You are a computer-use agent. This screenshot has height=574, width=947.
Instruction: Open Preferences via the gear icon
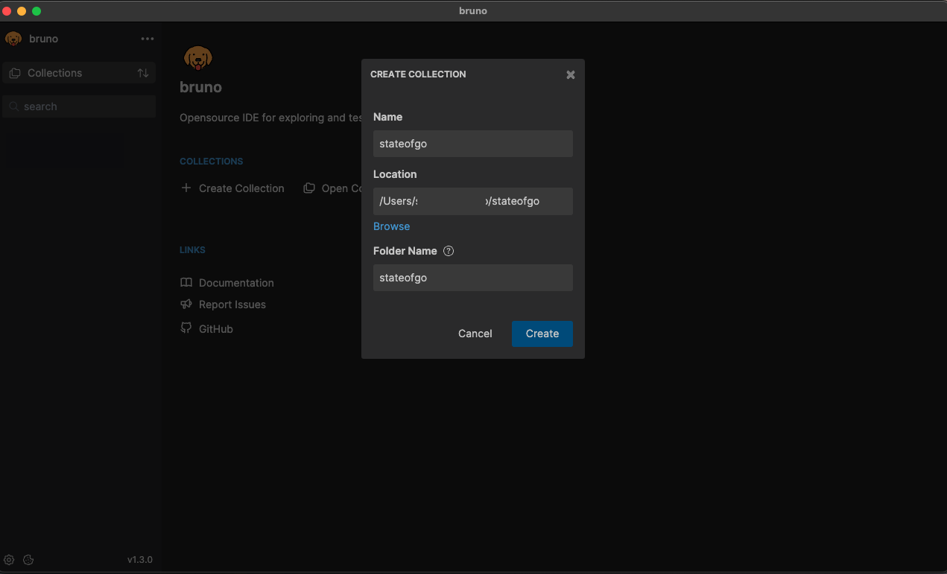pyautogui.click(x=9, y=560)
